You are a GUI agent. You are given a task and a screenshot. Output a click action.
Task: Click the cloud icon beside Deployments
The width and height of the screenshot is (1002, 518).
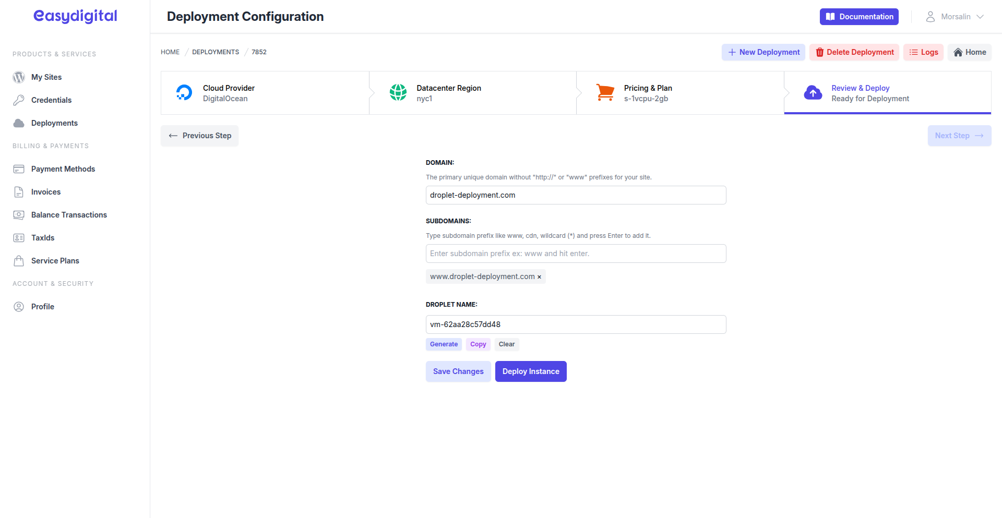[x=19, y=123]
